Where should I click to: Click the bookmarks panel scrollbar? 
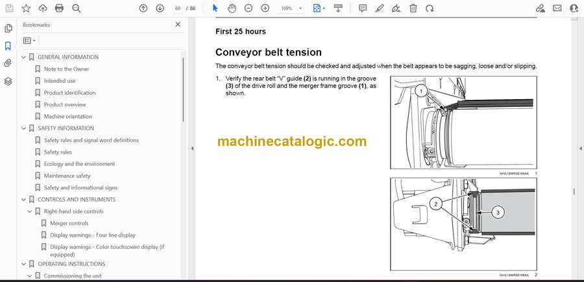(183, 89)
